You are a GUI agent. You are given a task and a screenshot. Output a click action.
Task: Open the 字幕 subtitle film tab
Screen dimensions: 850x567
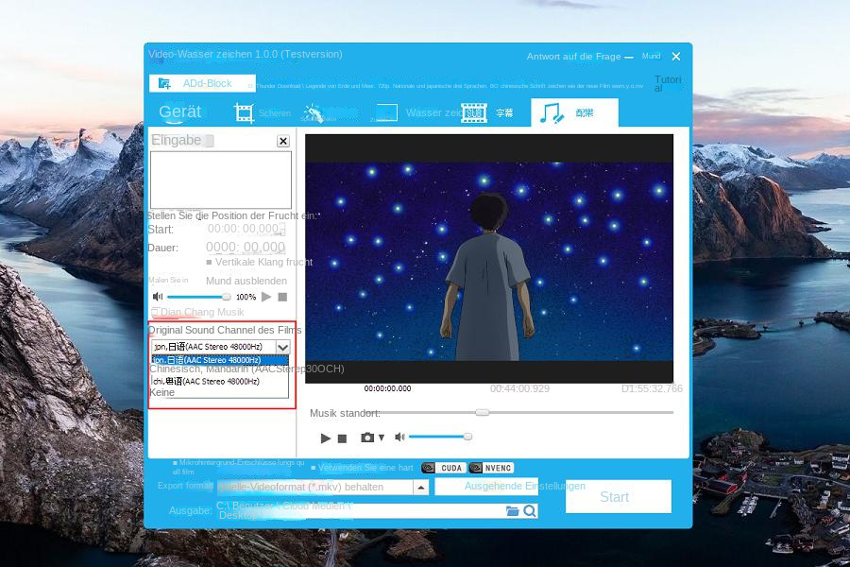tap(486, 112)
